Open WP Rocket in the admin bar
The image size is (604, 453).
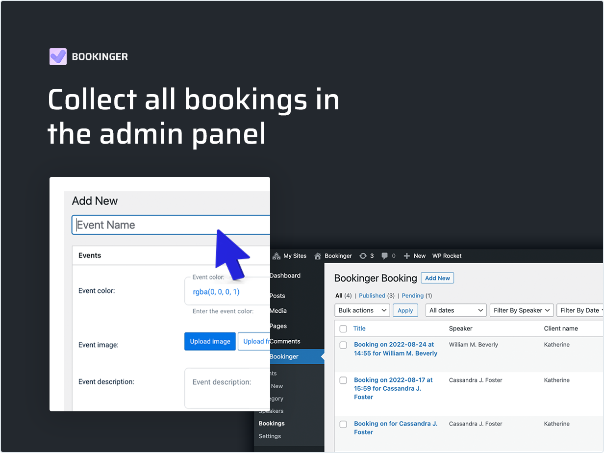pyautogui.click(x=447, y=256)
